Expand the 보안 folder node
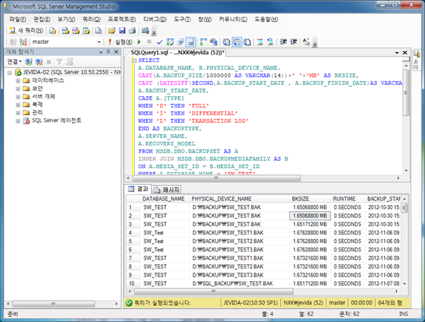The height and width of the screenshot is (322, 425). 18,89
